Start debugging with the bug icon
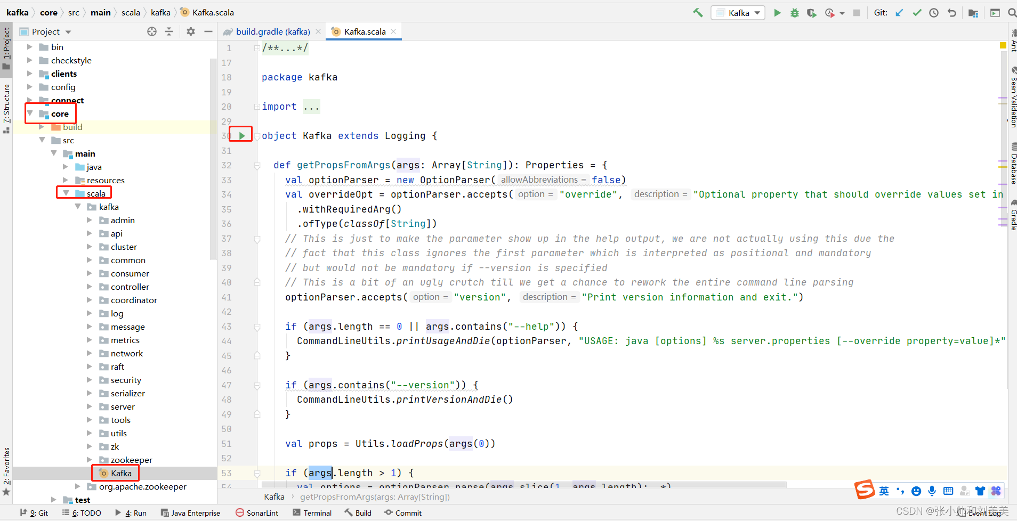1017x521 pixels. pos(794,13)
